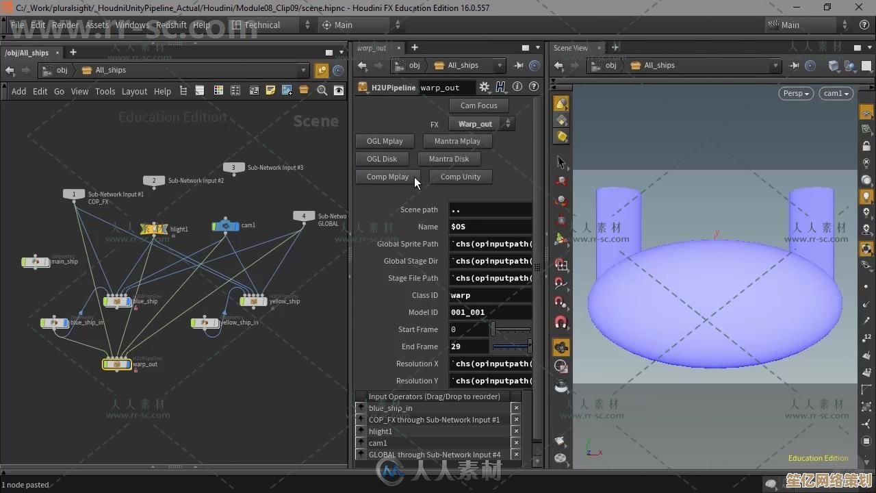Click the sticky note icon in network toolbar
Screen dimensions: 876x493
[270, 91]
